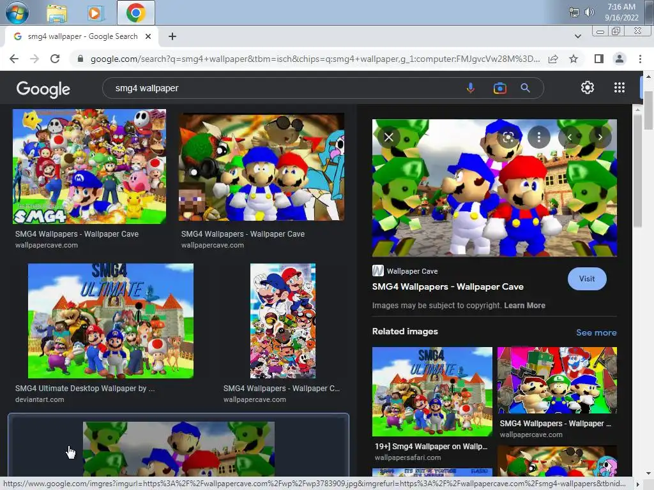Close the image preview panel
Screen dimensions: 654x490
pyautogui.click(x=389, y=137)
